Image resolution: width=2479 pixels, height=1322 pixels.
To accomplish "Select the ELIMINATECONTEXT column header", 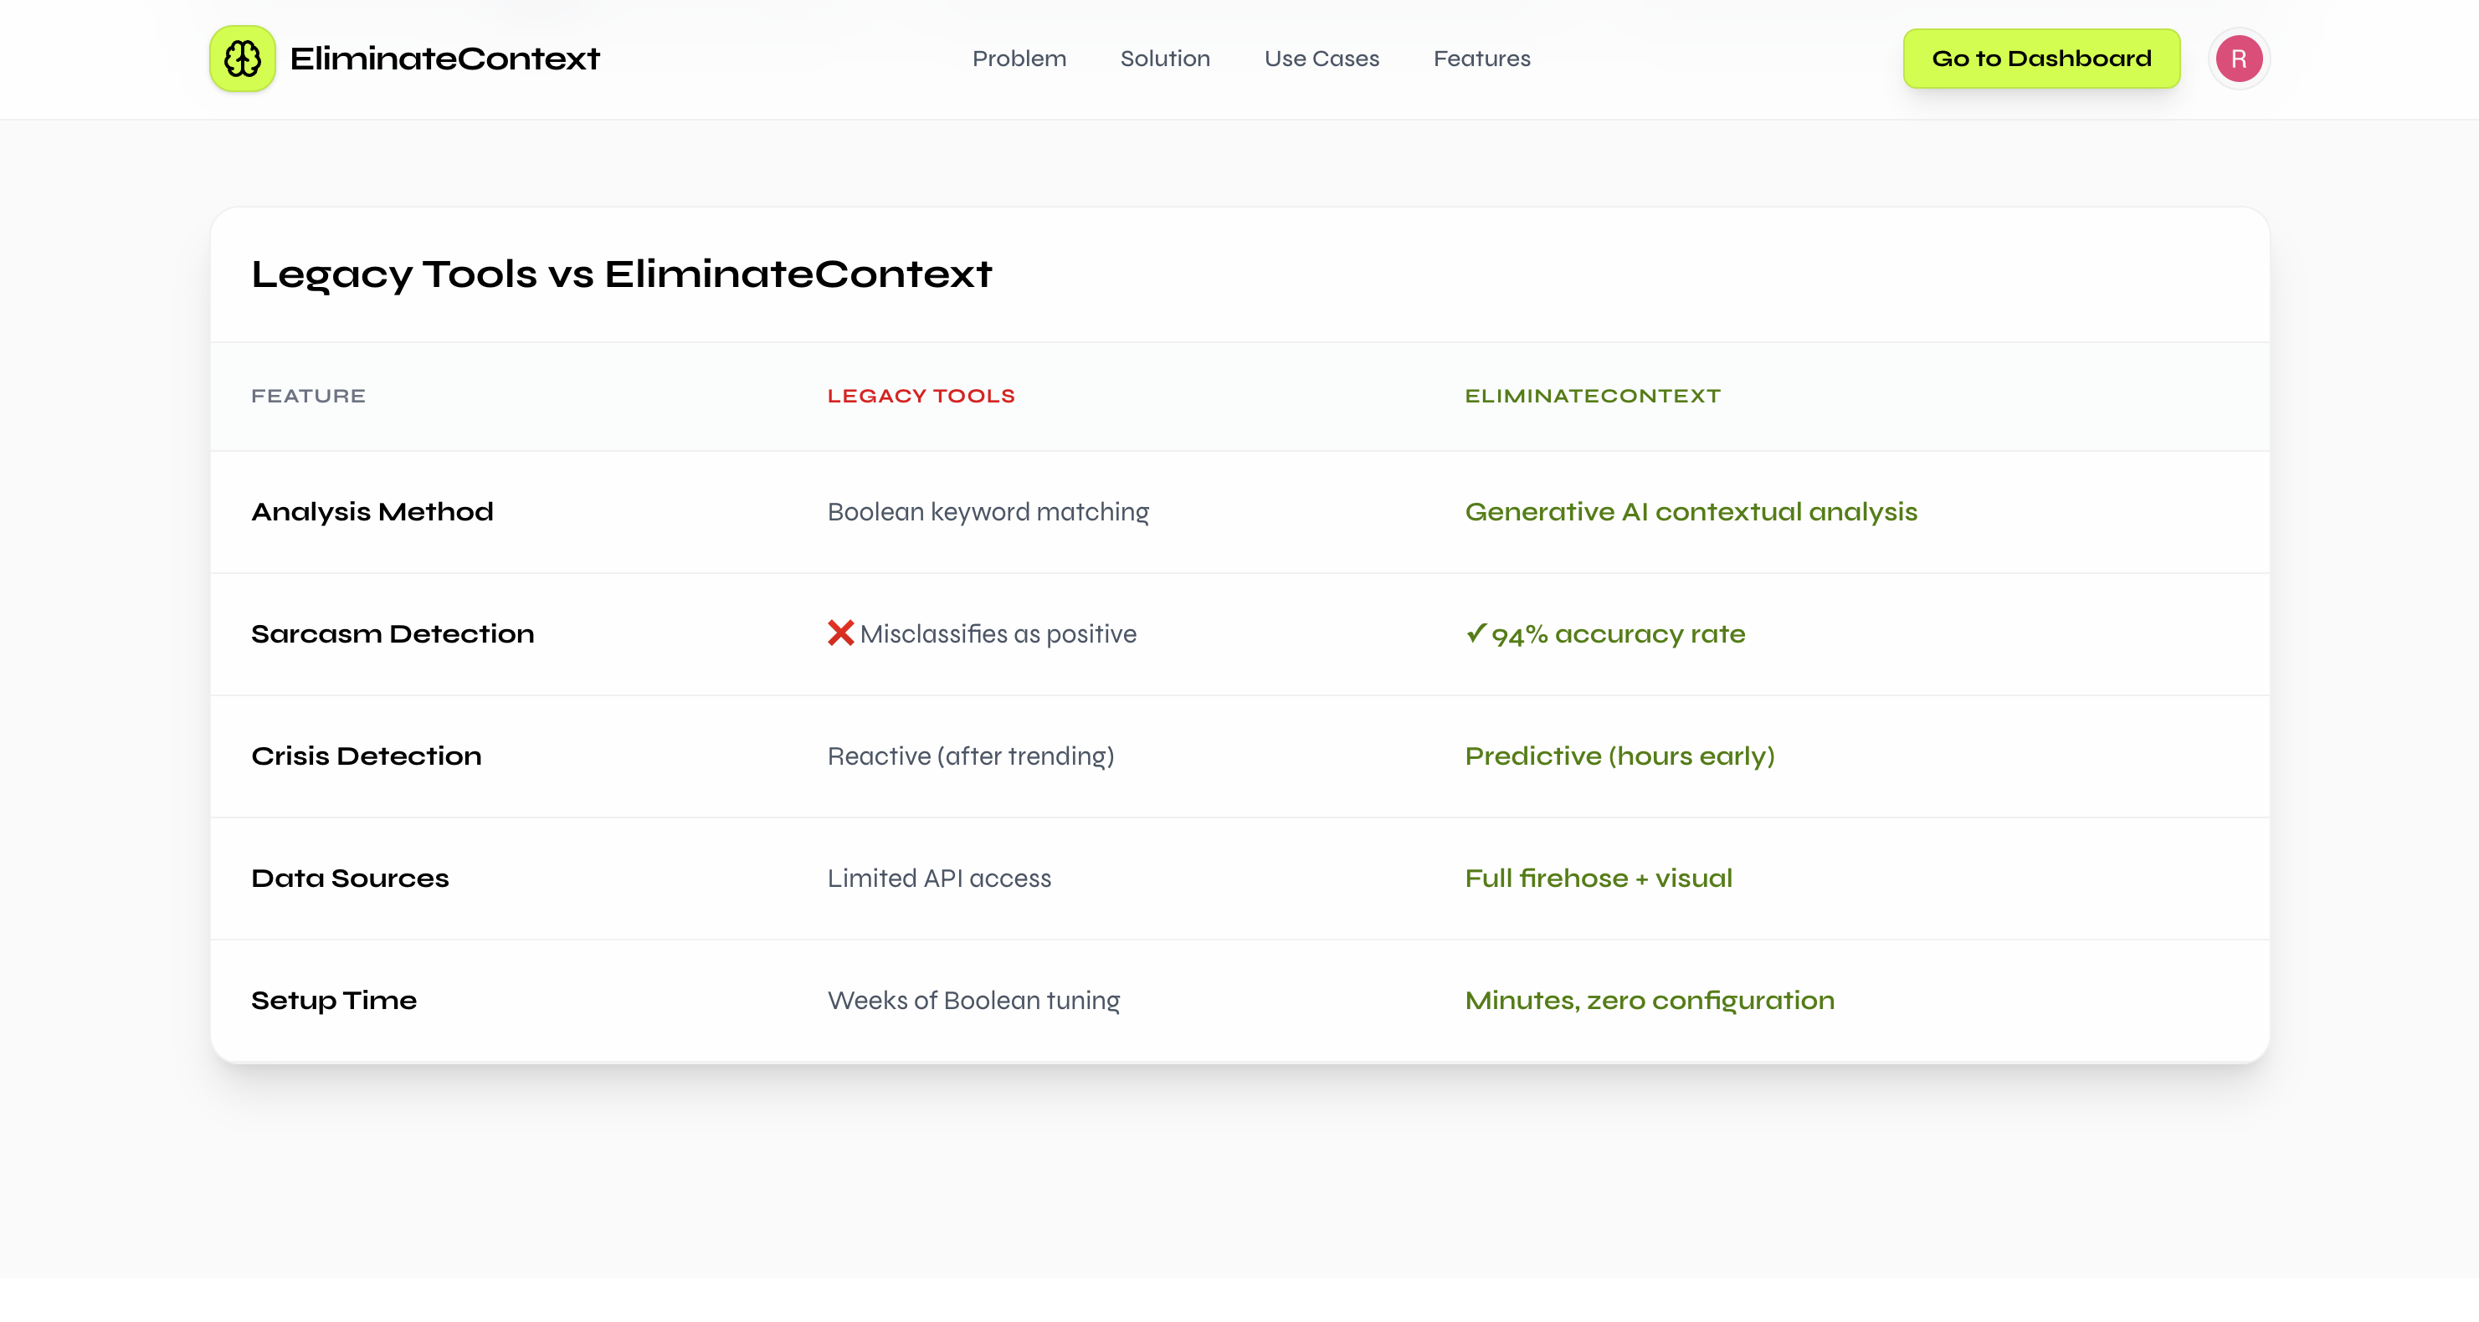I will [1592, 396].
